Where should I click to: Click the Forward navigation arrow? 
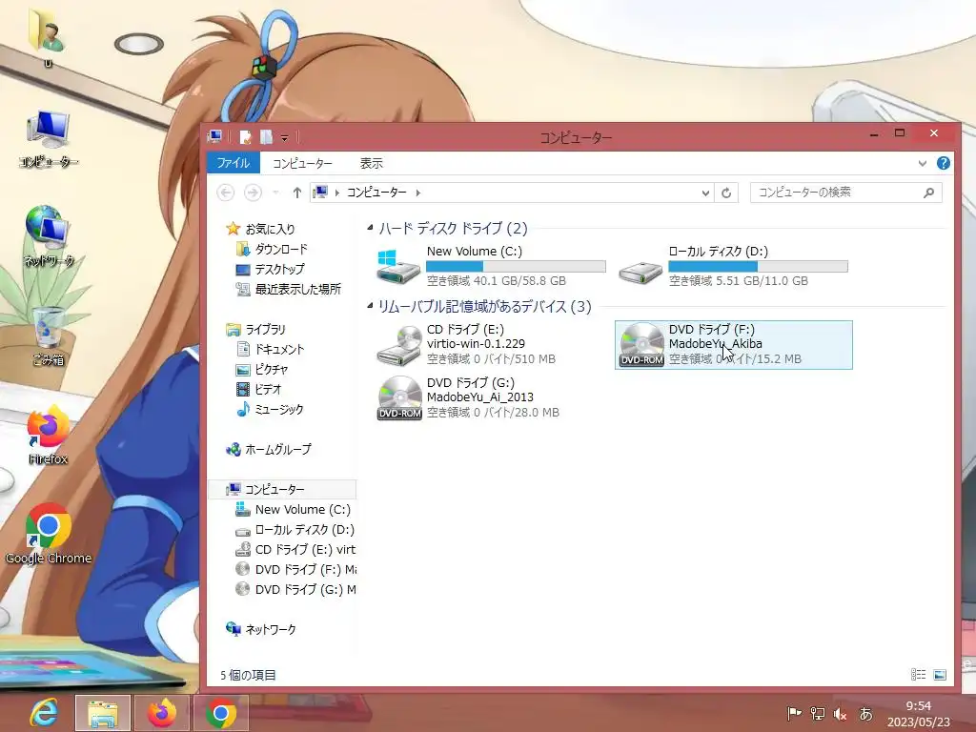tap(253, 193)
